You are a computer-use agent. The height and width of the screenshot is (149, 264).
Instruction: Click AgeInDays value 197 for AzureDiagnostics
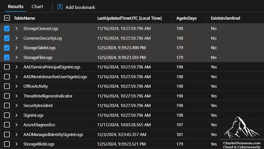[x=180, y=125]
